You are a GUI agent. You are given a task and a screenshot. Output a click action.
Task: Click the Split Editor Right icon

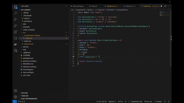pos(165,6)
